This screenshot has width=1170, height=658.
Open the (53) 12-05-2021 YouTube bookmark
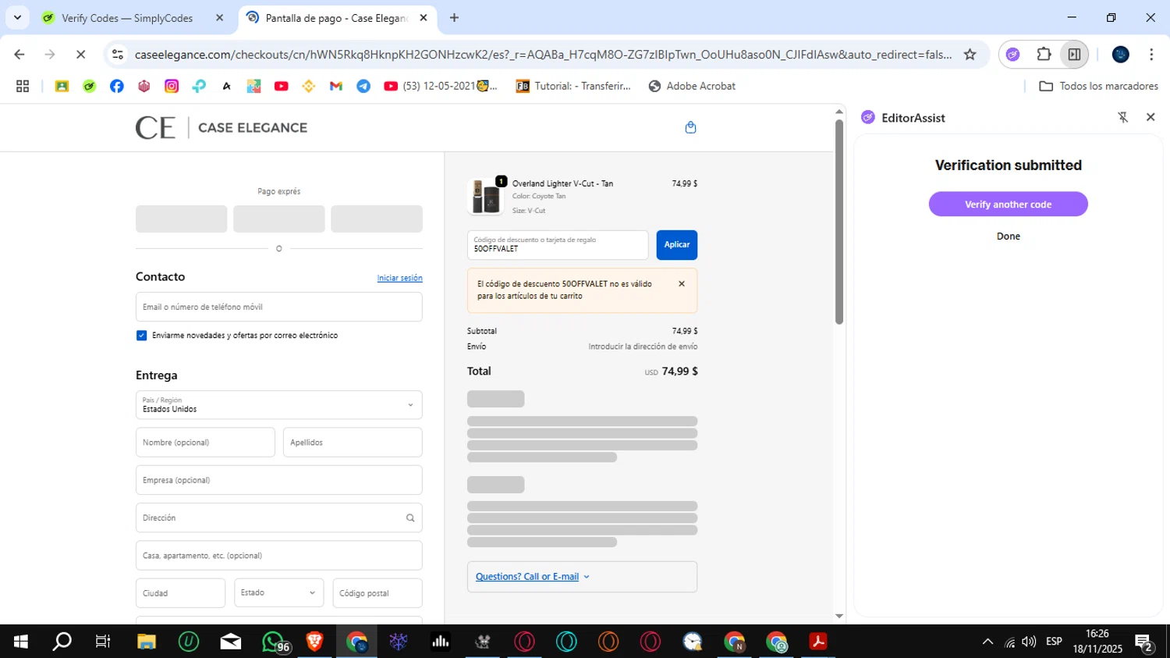[441, 86]
